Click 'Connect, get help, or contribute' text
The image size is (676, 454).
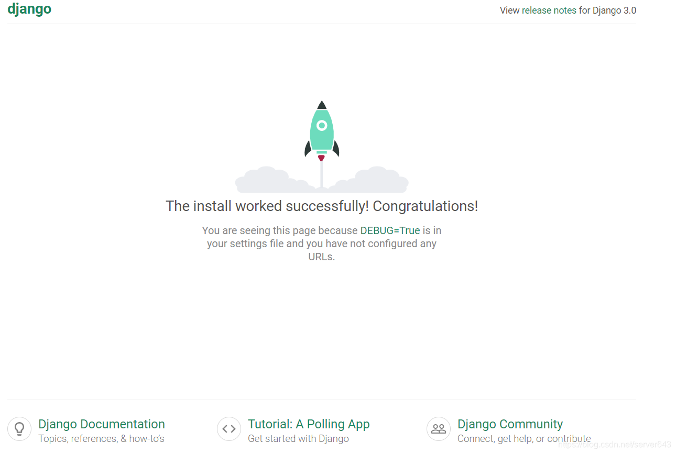click(x=524, y=439)
